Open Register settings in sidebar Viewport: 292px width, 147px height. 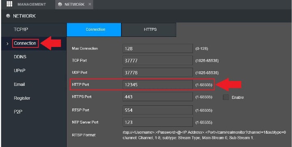(22, 98)
